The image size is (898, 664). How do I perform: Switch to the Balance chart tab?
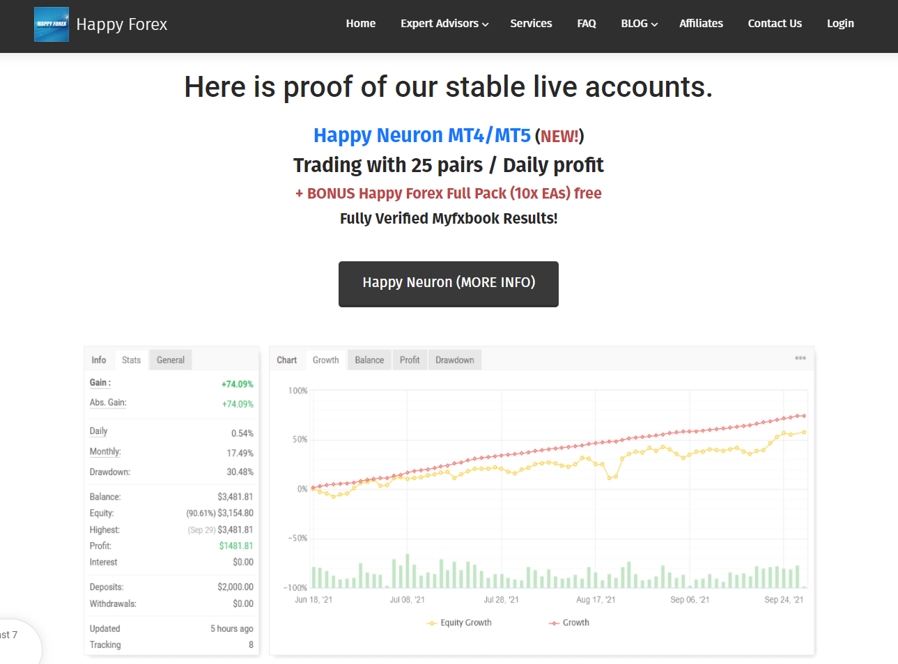pos(369,360)
